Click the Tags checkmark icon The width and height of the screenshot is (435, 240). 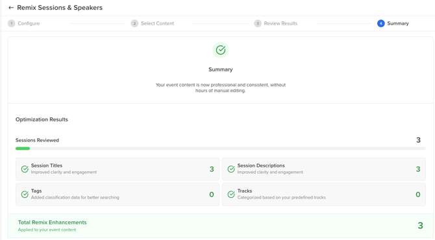pos(25,195)
